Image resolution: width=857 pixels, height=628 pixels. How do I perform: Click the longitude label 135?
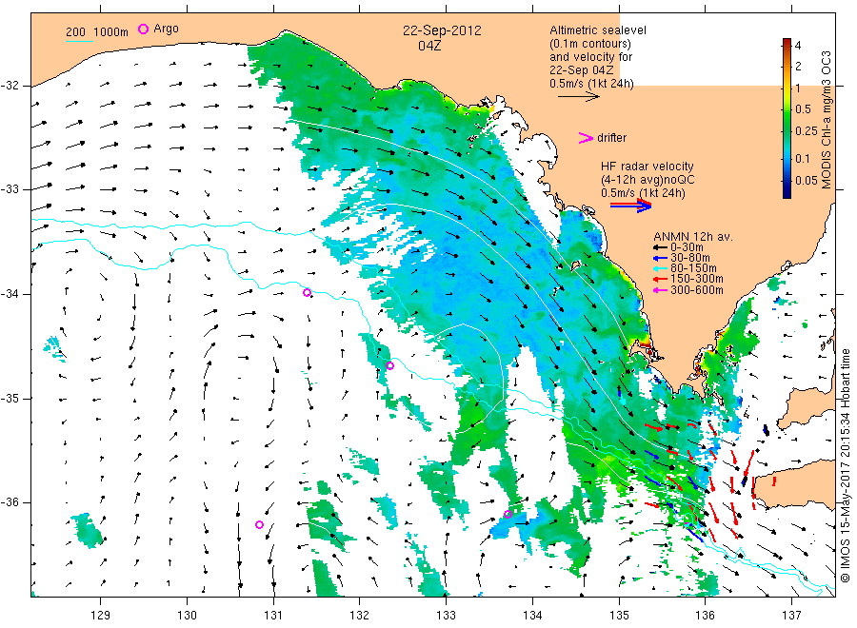(x=619, y=616)
